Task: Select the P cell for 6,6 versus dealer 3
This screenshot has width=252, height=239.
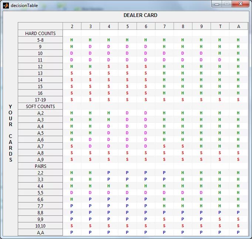Action: pos(90,199)
